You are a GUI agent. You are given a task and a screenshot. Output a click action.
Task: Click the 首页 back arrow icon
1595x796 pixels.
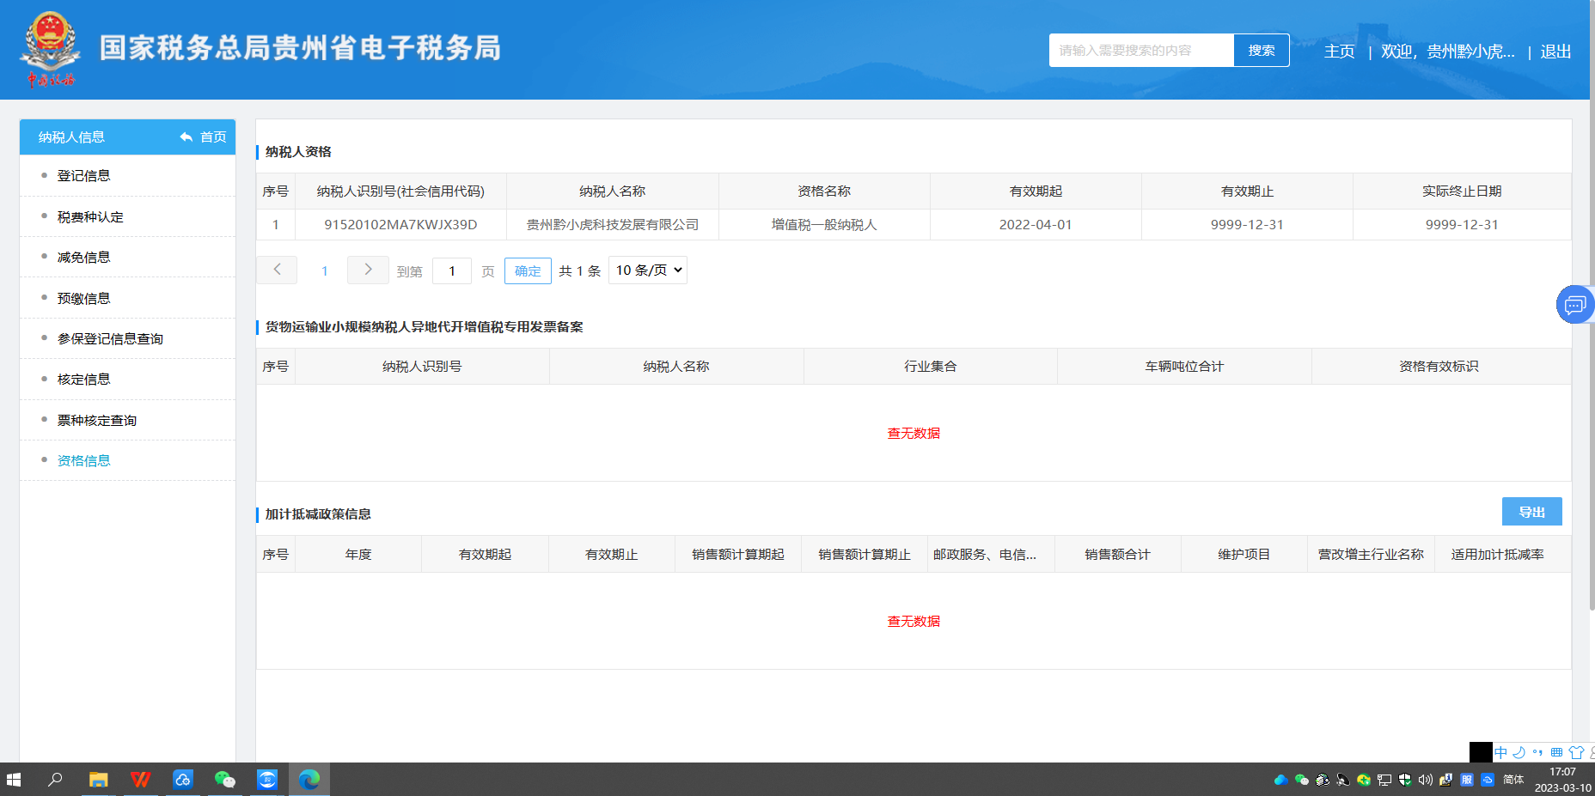point(186,137)
